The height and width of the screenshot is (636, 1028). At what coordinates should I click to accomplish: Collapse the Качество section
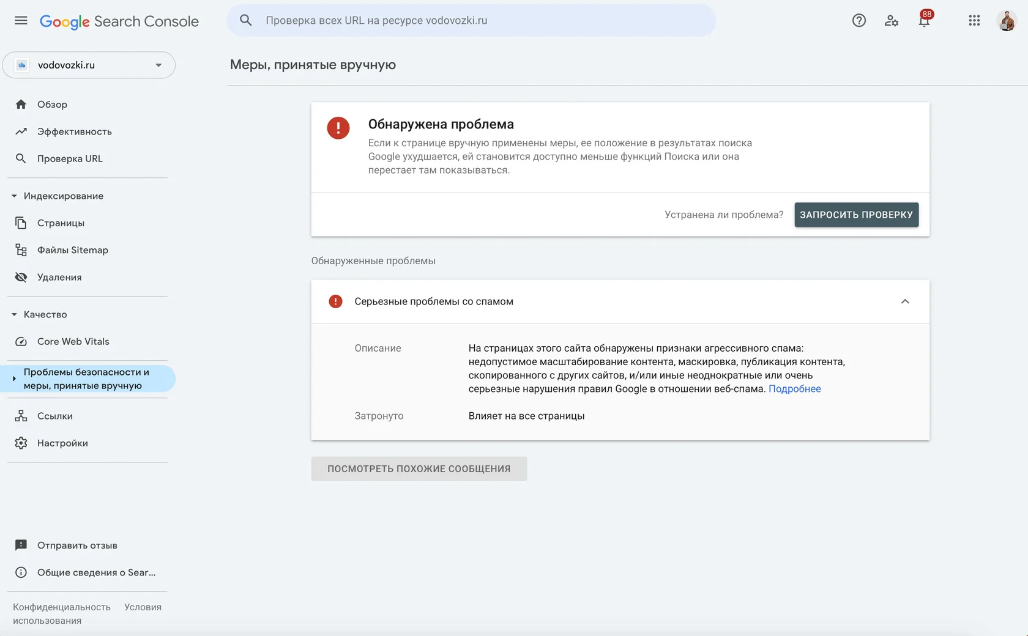[13, 314]
